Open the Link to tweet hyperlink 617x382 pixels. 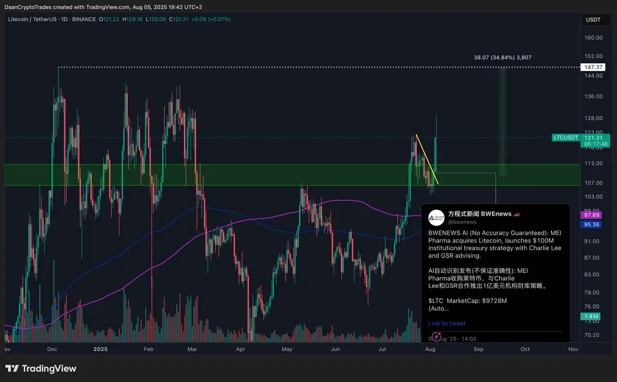tap(447, 323)
